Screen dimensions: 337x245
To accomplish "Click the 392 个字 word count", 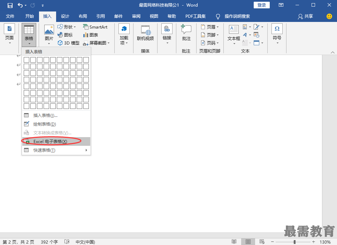I will (49, 242).
